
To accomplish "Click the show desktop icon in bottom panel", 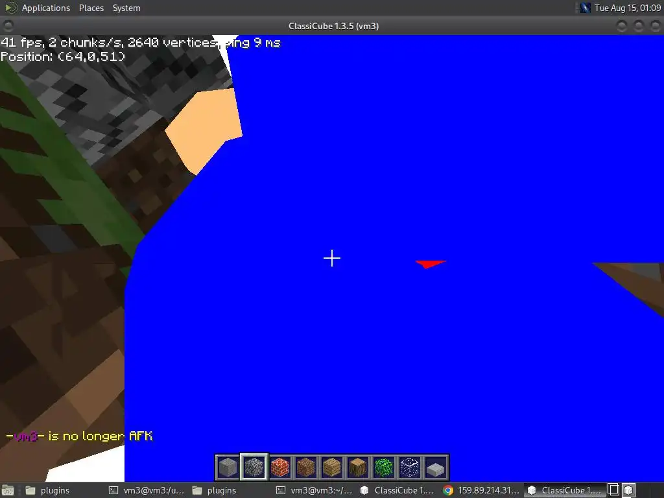I will [x=8, y=490].
